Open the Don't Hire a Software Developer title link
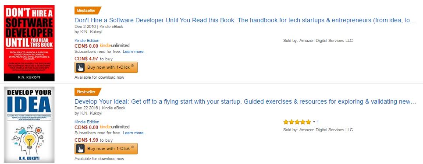The height and width of the screenshot is (164, 423). coord(245,21)
